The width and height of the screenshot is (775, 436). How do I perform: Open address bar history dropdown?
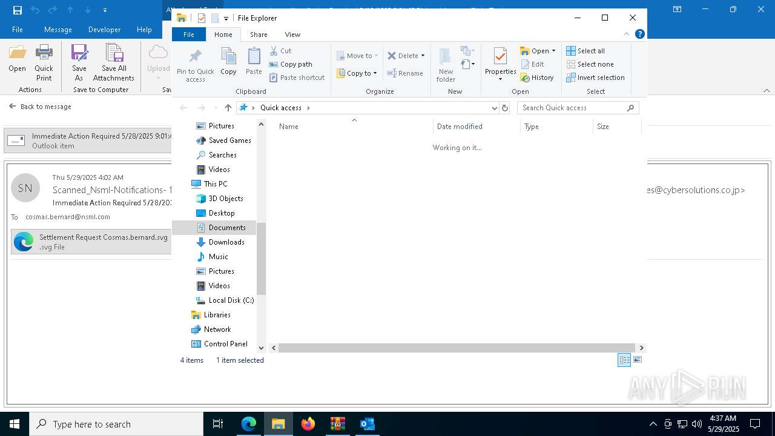pos(494,108)
